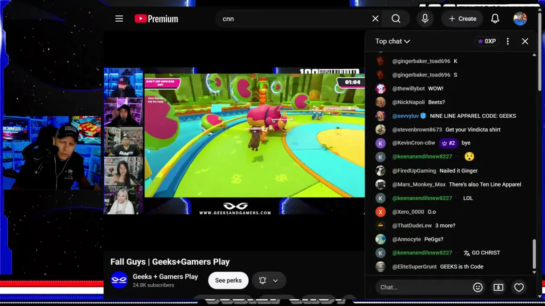Click the @sevvyluv username in chat
This screenshot has width=545, height=306.
(x=405, y=116)
